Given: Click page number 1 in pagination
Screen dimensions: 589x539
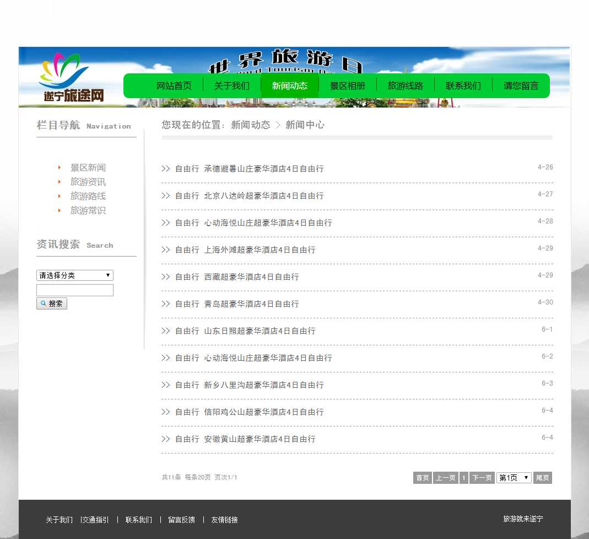Looking at the screenshot, I should pos(464,478).
